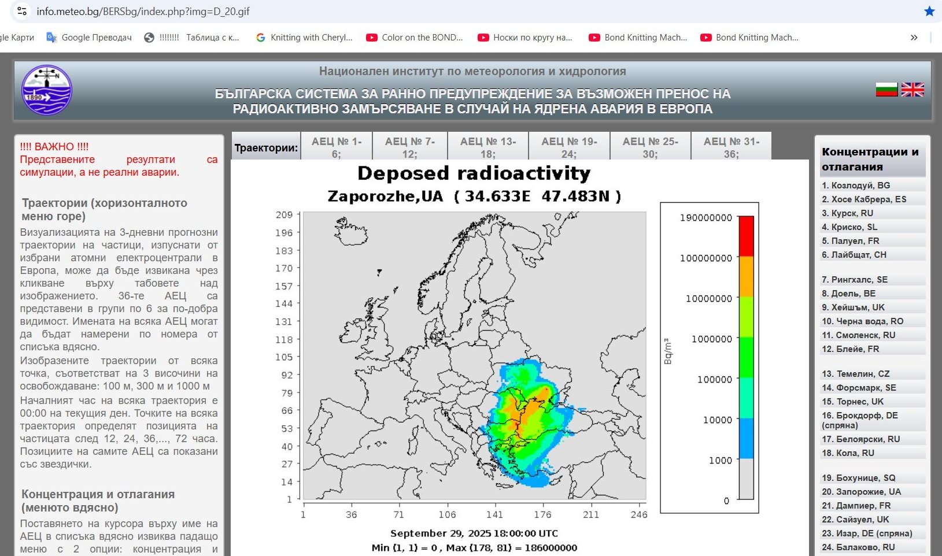This screenshot has width=942, height=556.
Task: Select 23. Изар, DE (спряна)
Action: click(873, 533)
